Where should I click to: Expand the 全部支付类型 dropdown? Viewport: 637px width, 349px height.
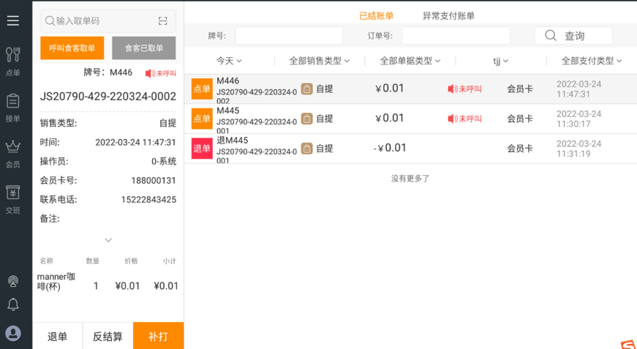(592, 61)
